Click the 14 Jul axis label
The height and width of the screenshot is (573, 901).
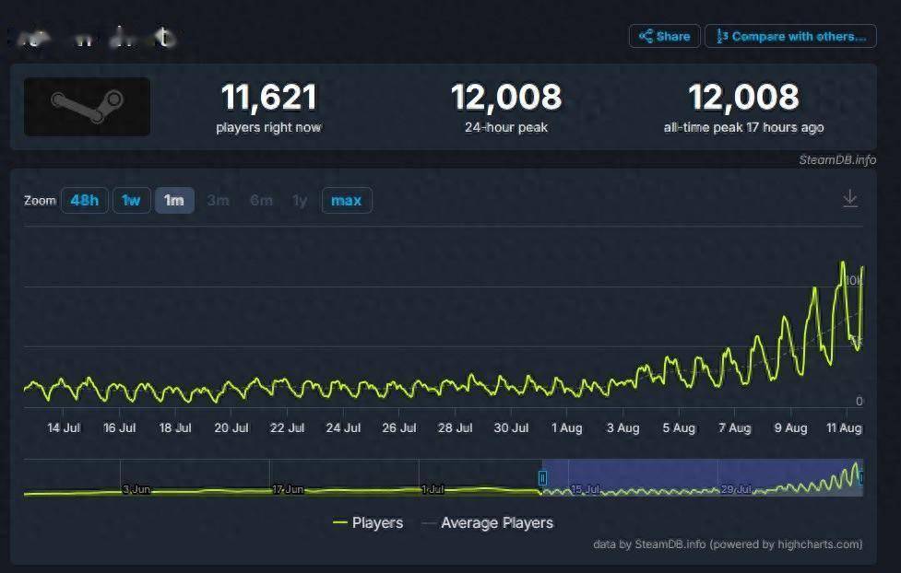64,427
